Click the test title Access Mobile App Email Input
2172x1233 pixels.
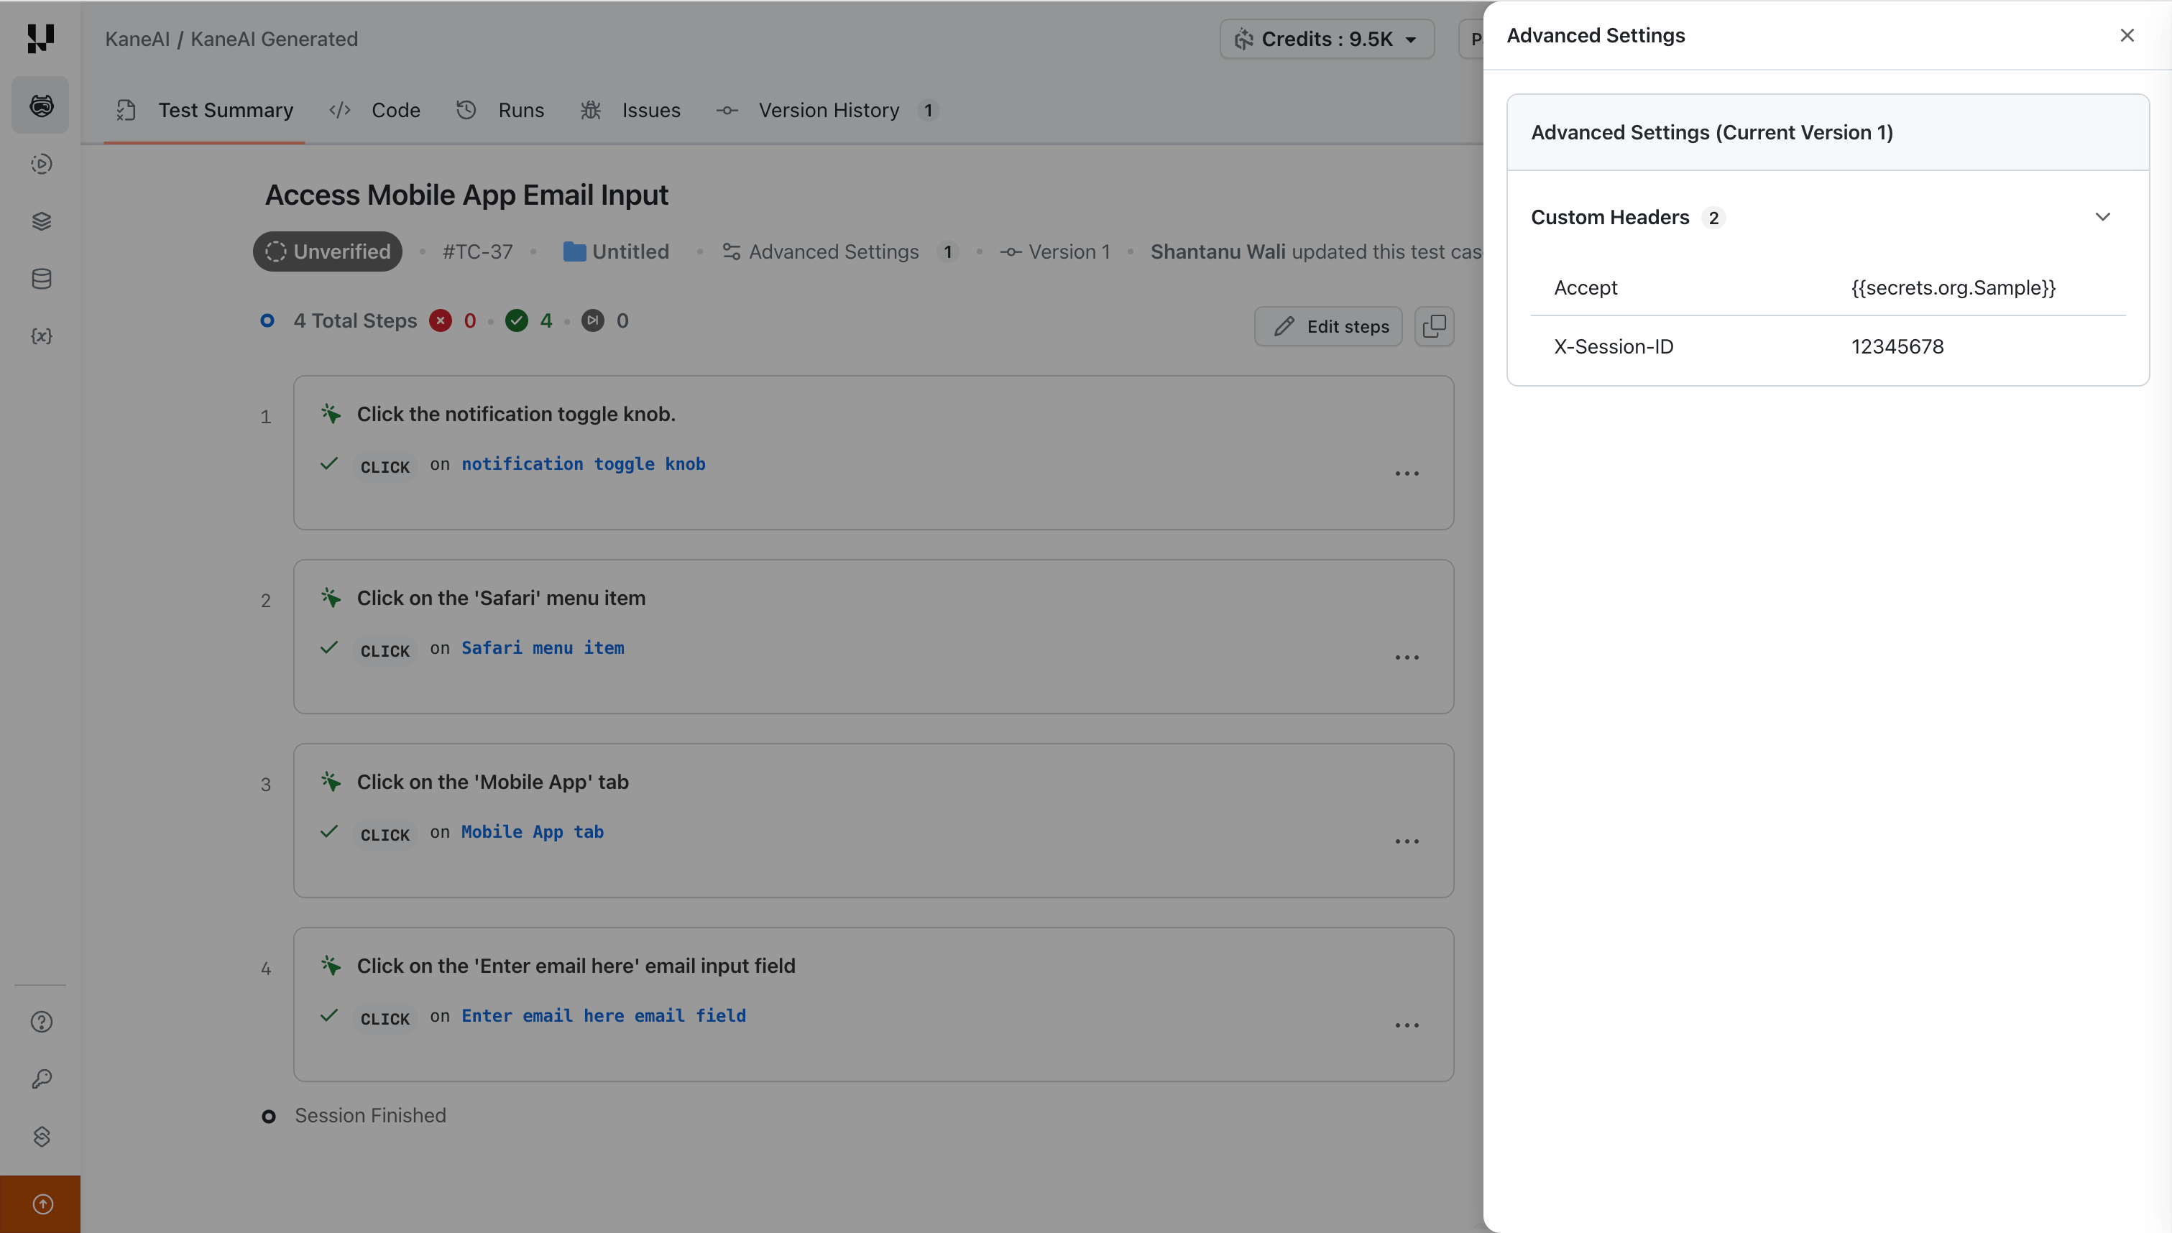pos(466,195)
